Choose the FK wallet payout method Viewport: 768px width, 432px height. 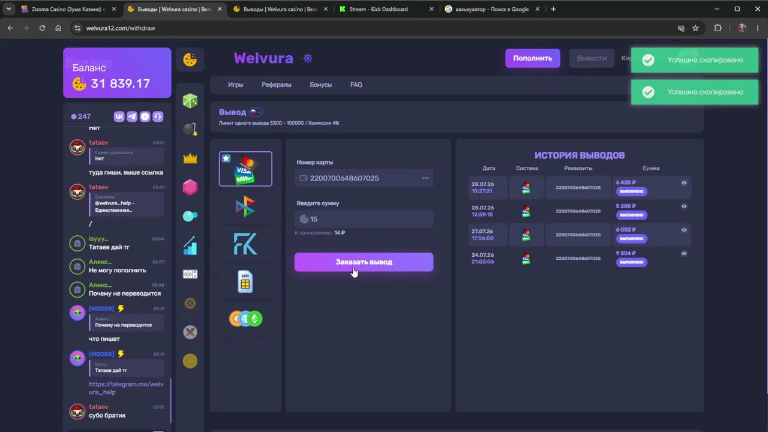pyautogui.click(x=245, y=244)
